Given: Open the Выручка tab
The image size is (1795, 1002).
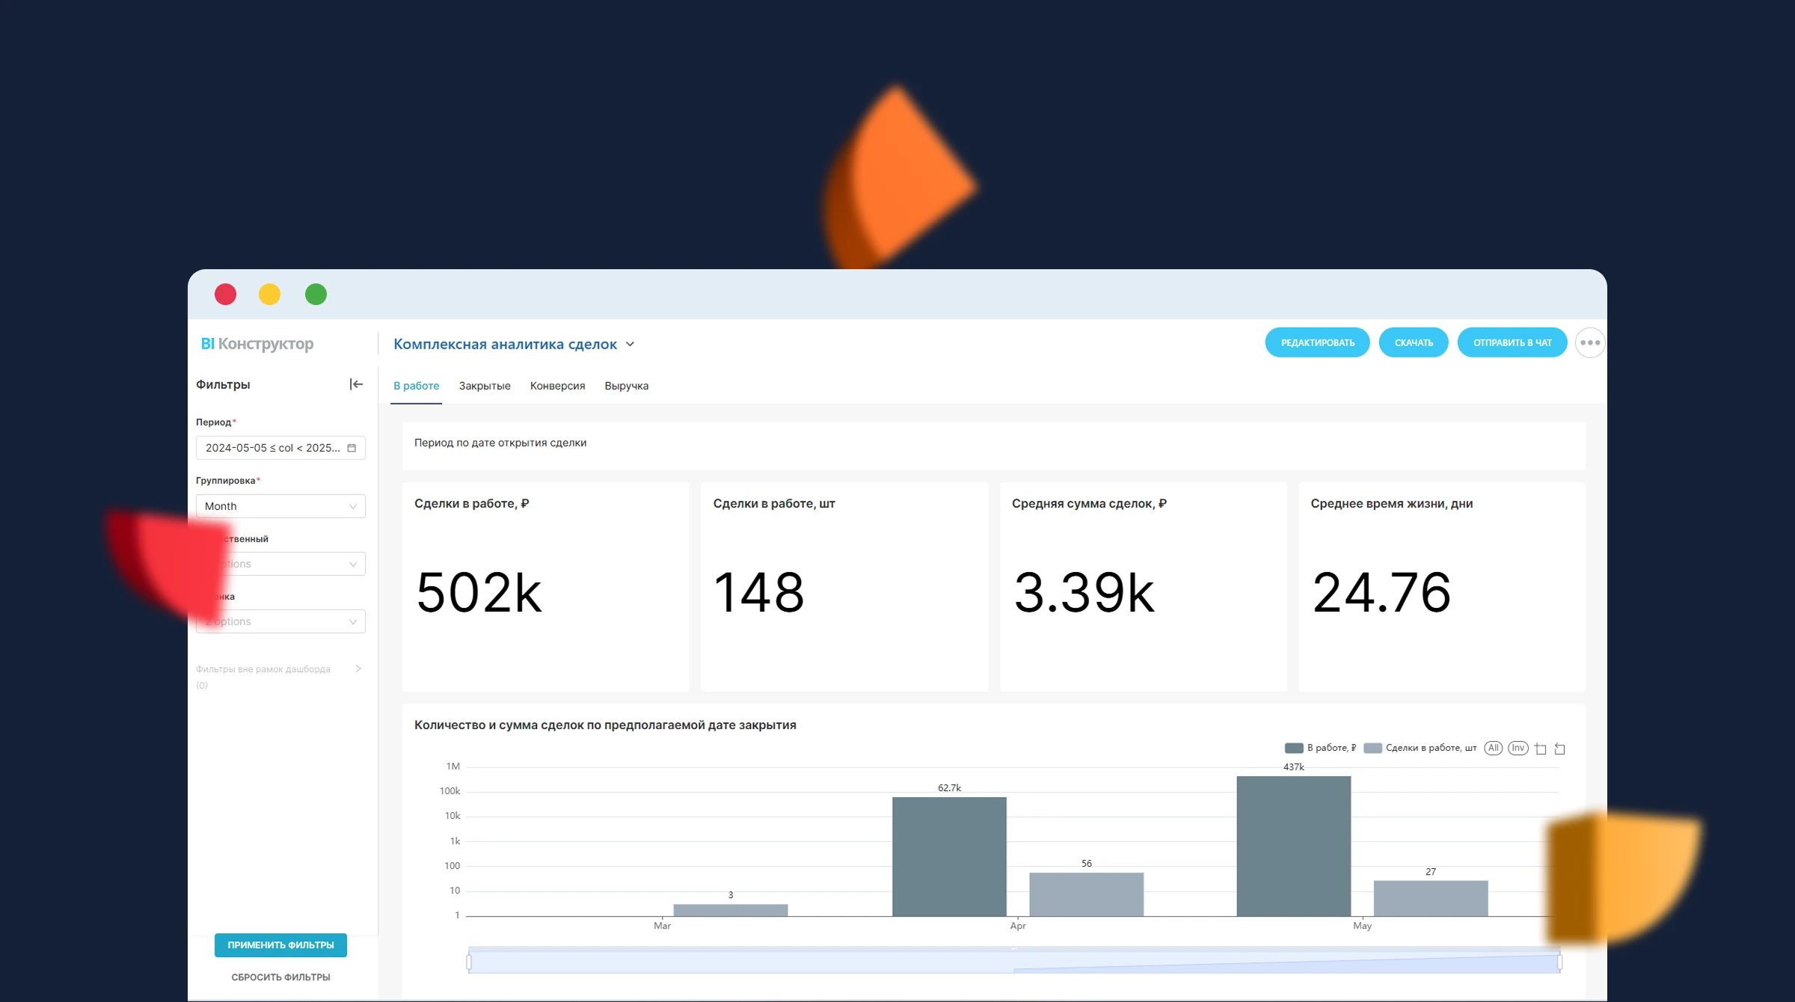Looking at the screenshot, I should click(x=626, y=386).
